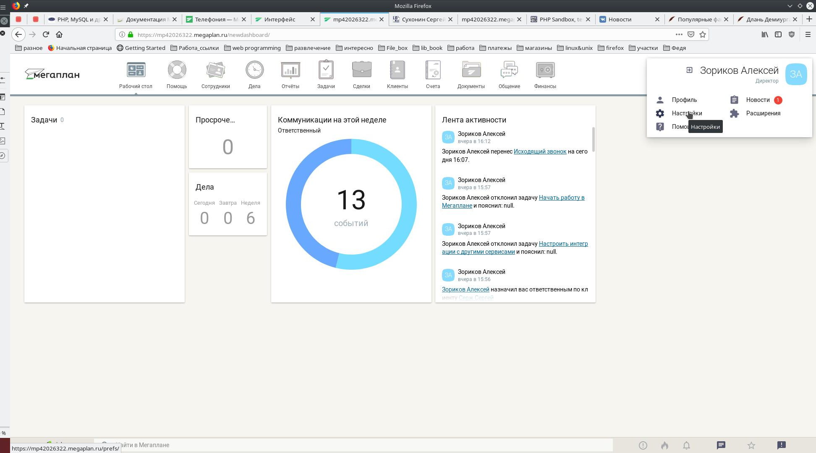The image size is (816, 453).
Task: Open the Общение chat bubbles icon
Action: [x=509, y=70]
